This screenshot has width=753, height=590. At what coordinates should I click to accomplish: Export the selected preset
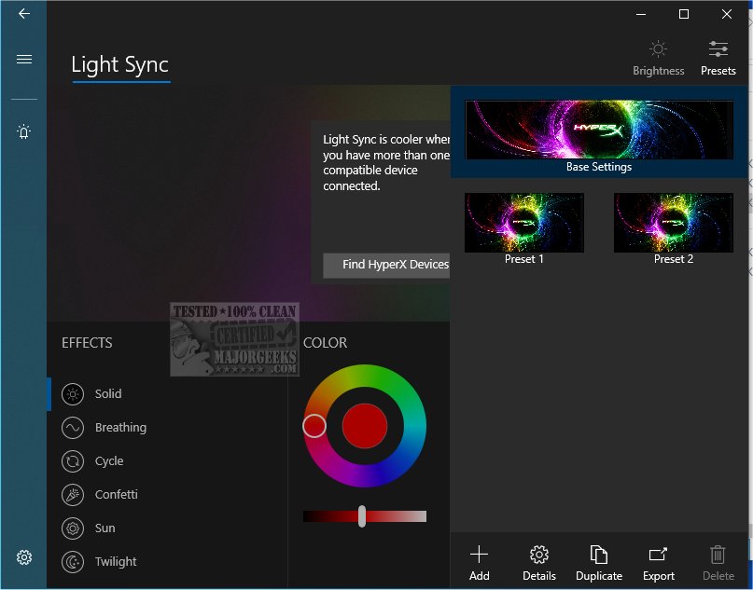pyautogui.click(x=658, y=563)
